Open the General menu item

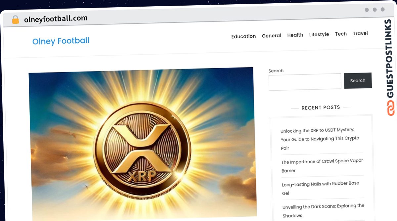tap(272, 36)
